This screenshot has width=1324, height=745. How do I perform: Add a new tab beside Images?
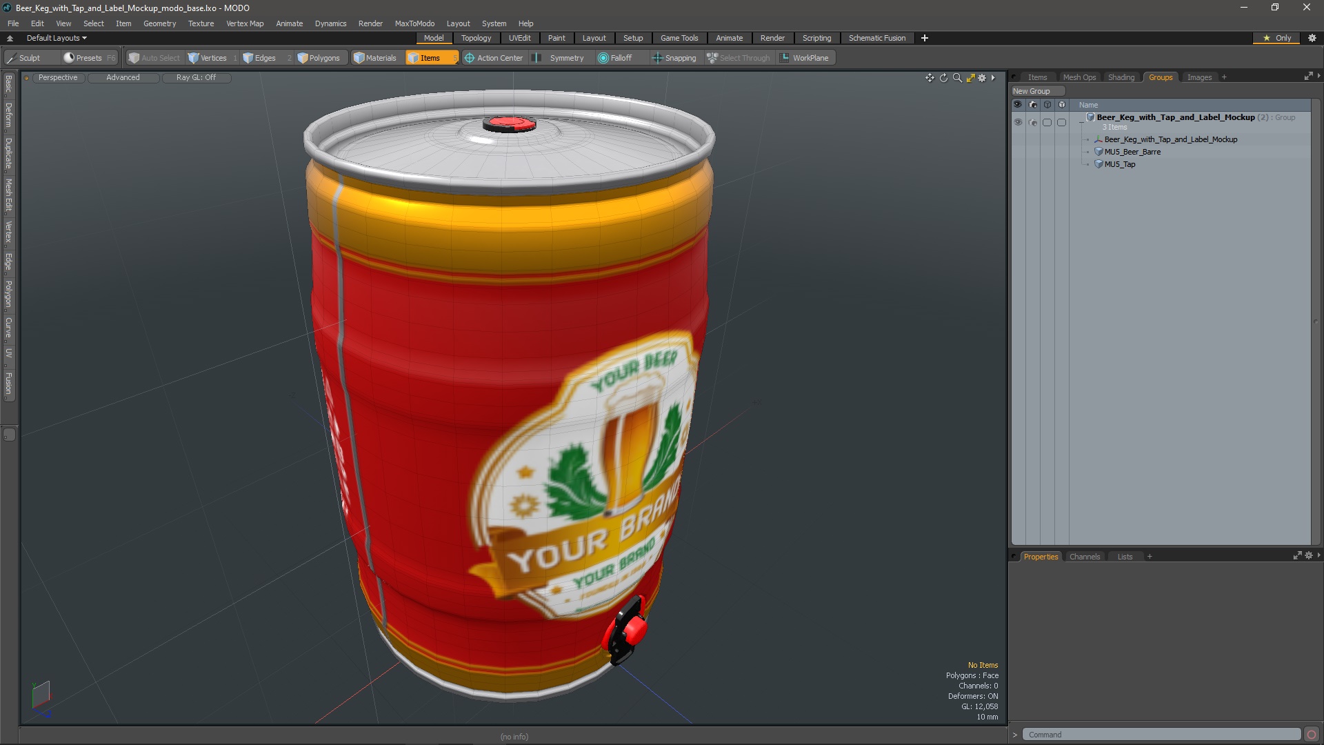pos(1224,77)
